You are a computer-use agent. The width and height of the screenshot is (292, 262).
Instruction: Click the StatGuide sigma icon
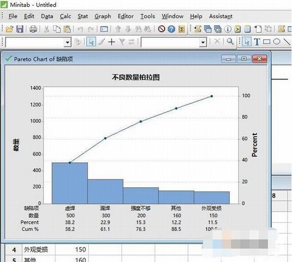(182, 29)
